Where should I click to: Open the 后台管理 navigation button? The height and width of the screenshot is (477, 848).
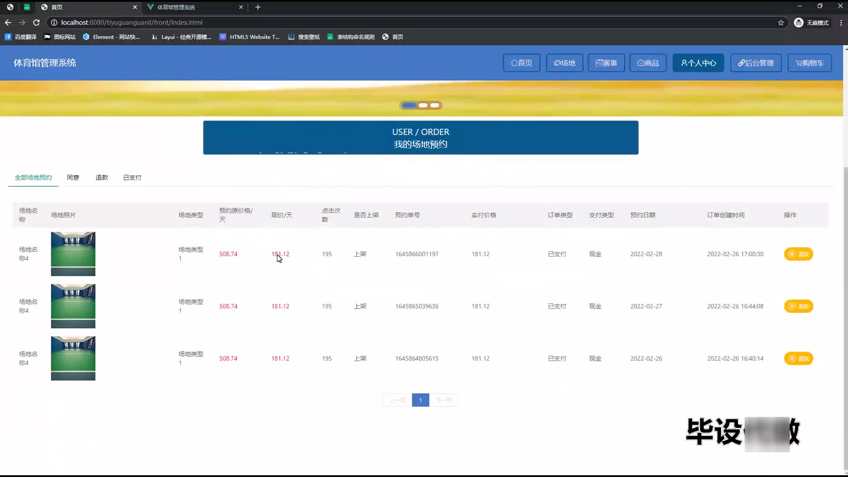tap(756, 63)
